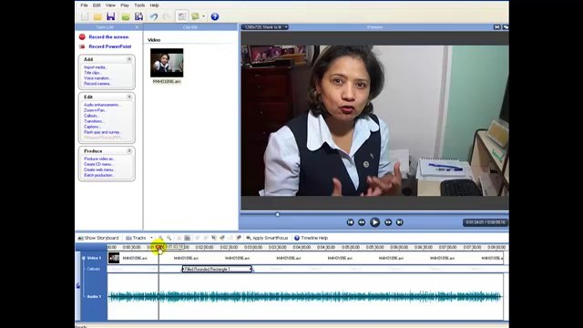Open Audio enhancements

102,105
